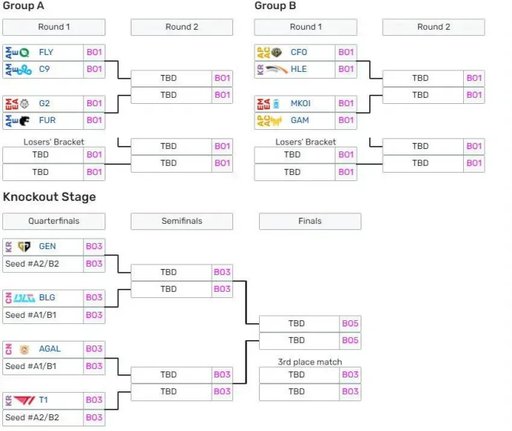This screenshot has width=512, height=431.
Task: Click the FURIA panther logo icon
Action: click(25, 121)
